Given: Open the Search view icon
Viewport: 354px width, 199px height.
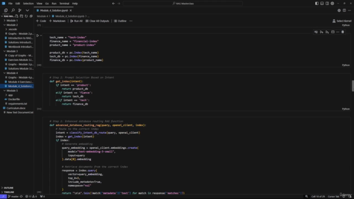Looking at the screenshot, I should (x=13, y=11).
